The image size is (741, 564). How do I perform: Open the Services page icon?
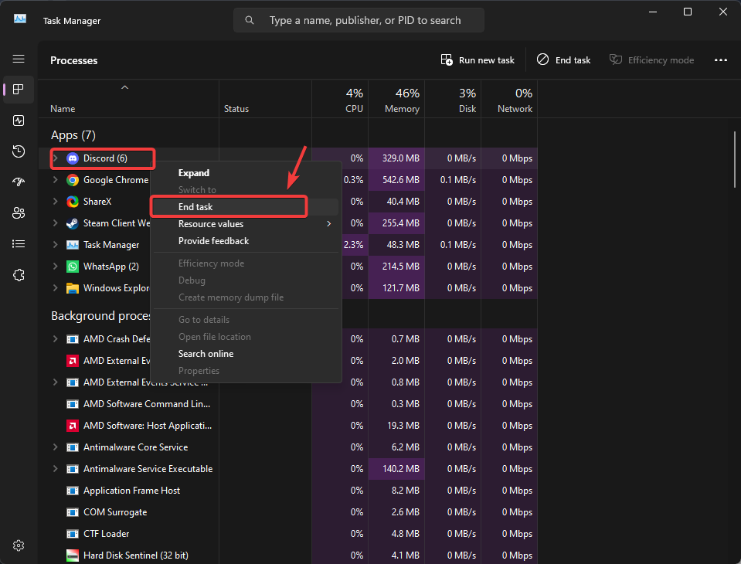19,275
